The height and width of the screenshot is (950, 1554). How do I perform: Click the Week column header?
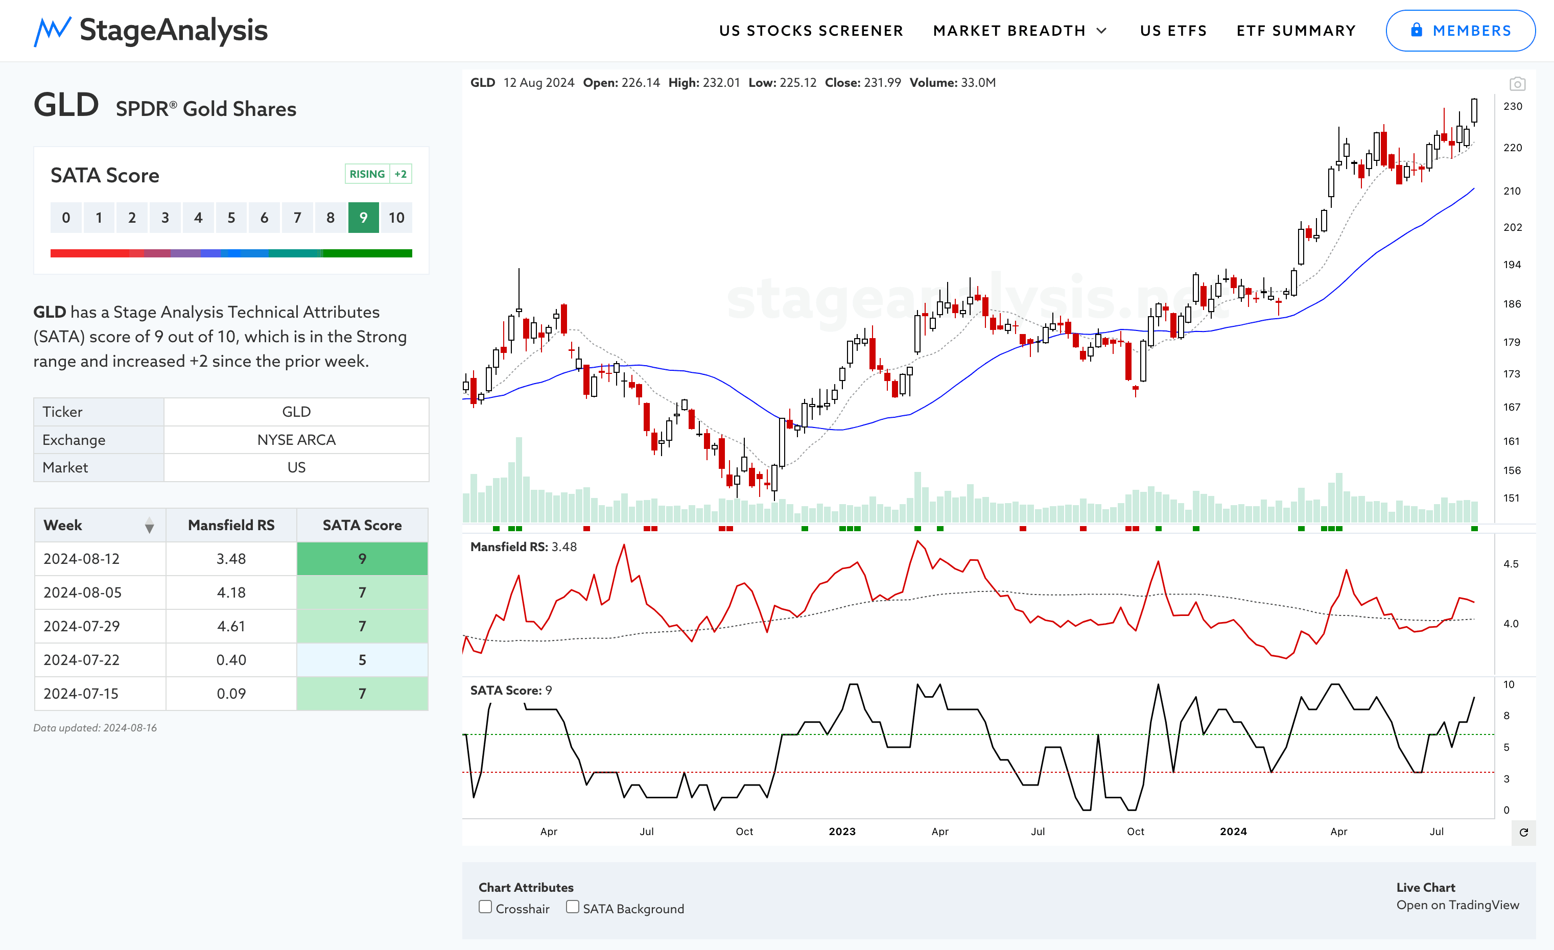tap(100, 525)
